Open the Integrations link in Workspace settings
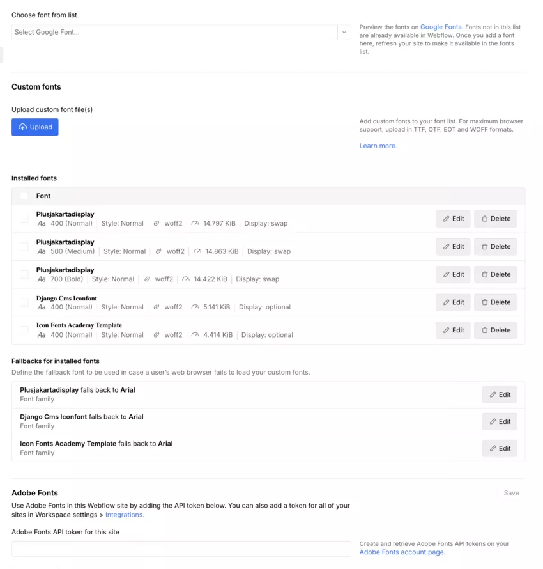Screen dimensions: 543x569 124,514
